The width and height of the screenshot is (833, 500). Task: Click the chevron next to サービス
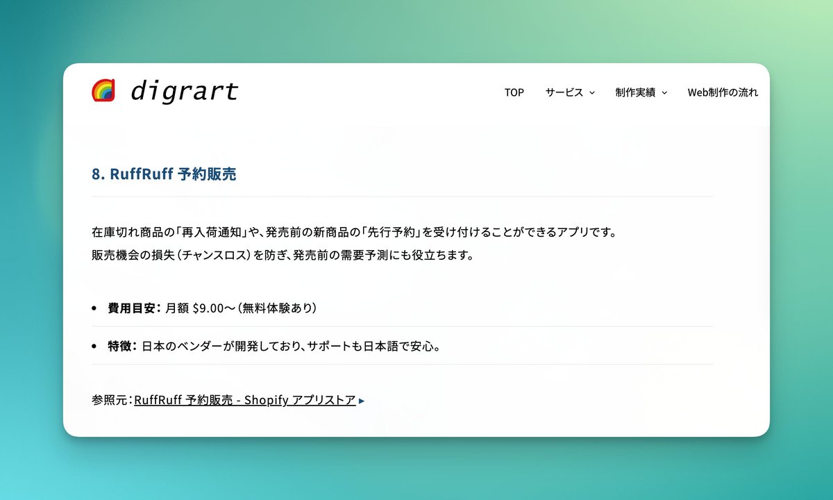pos(591,92)
